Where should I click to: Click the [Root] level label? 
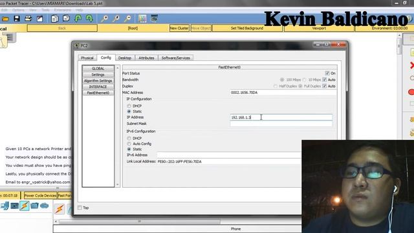pyautogui.click(x=133, y=28)
